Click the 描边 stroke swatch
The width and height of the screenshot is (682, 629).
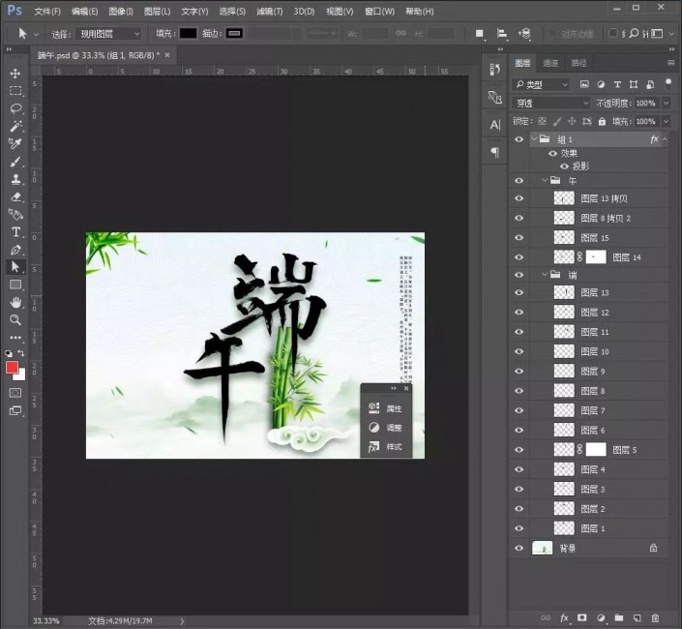[234, 34]
